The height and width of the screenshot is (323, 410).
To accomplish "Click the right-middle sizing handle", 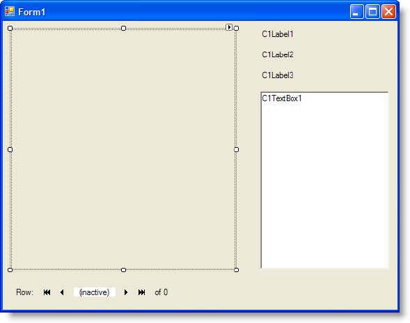I will point(236,149).
